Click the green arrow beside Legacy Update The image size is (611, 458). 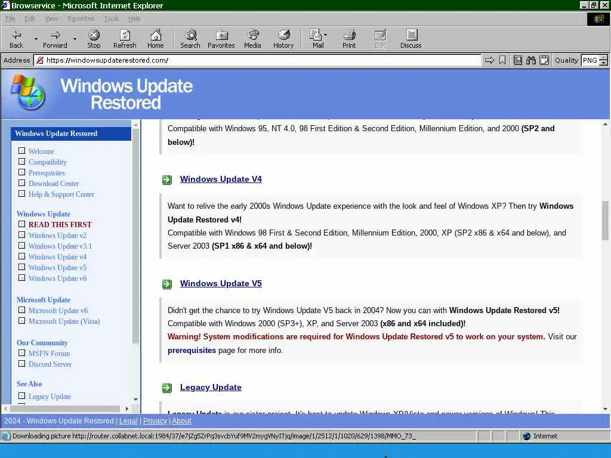click(x=167, y=388)
